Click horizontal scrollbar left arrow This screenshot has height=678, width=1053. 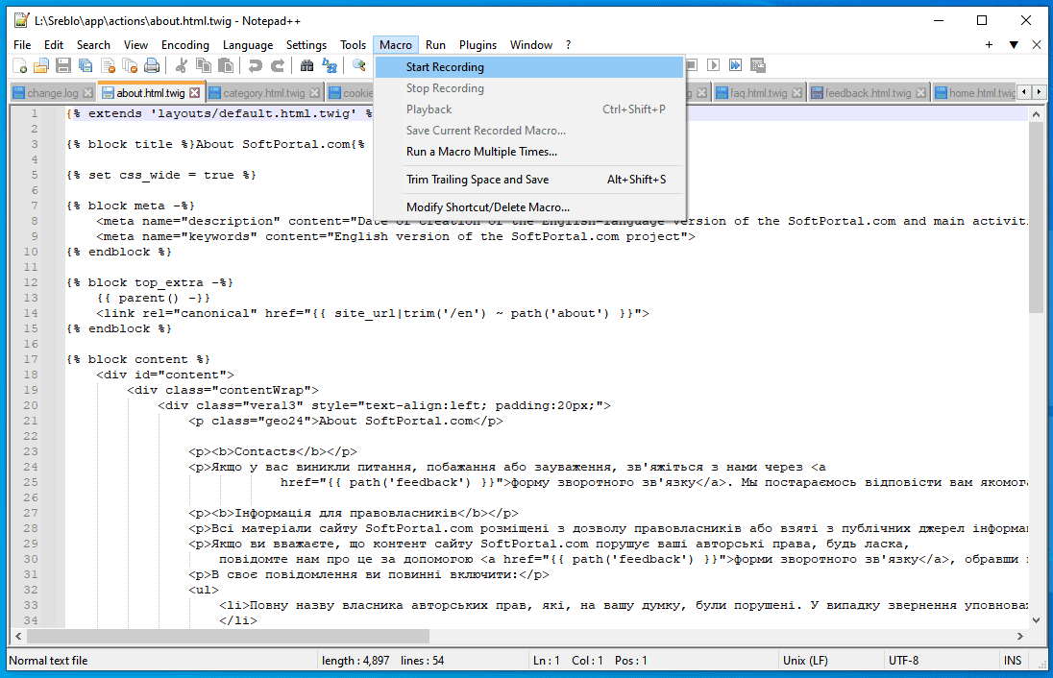pos(18,636)
